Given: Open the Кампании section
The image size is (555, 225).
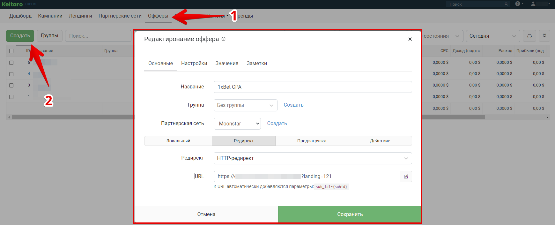Looking at the screenshot, I should pos(50,16).
